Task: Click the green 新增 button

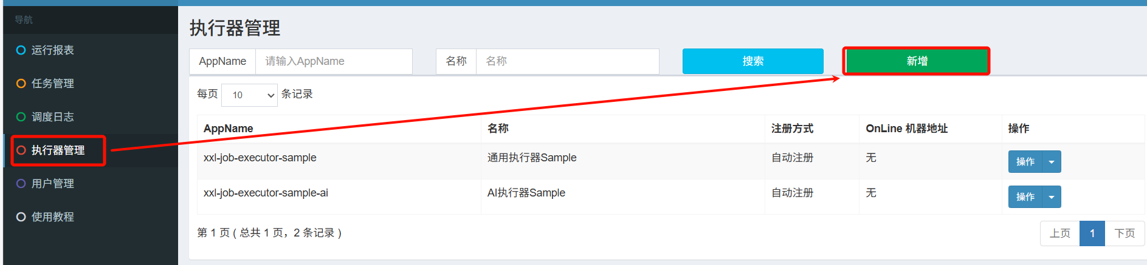Action: [x=916, y=61]
